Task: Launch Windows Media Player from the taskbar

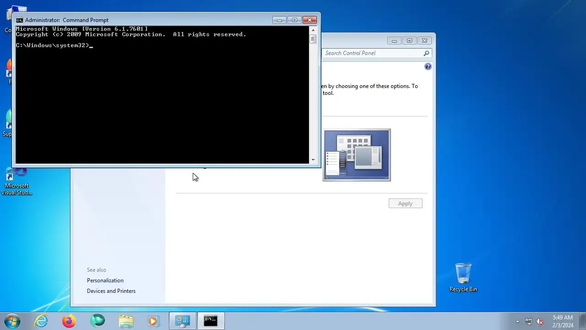Action: point(153,321)
